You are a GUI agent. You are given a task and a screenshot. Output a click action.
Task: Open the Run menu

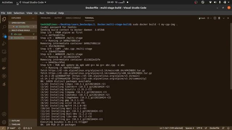click(42, 13)
